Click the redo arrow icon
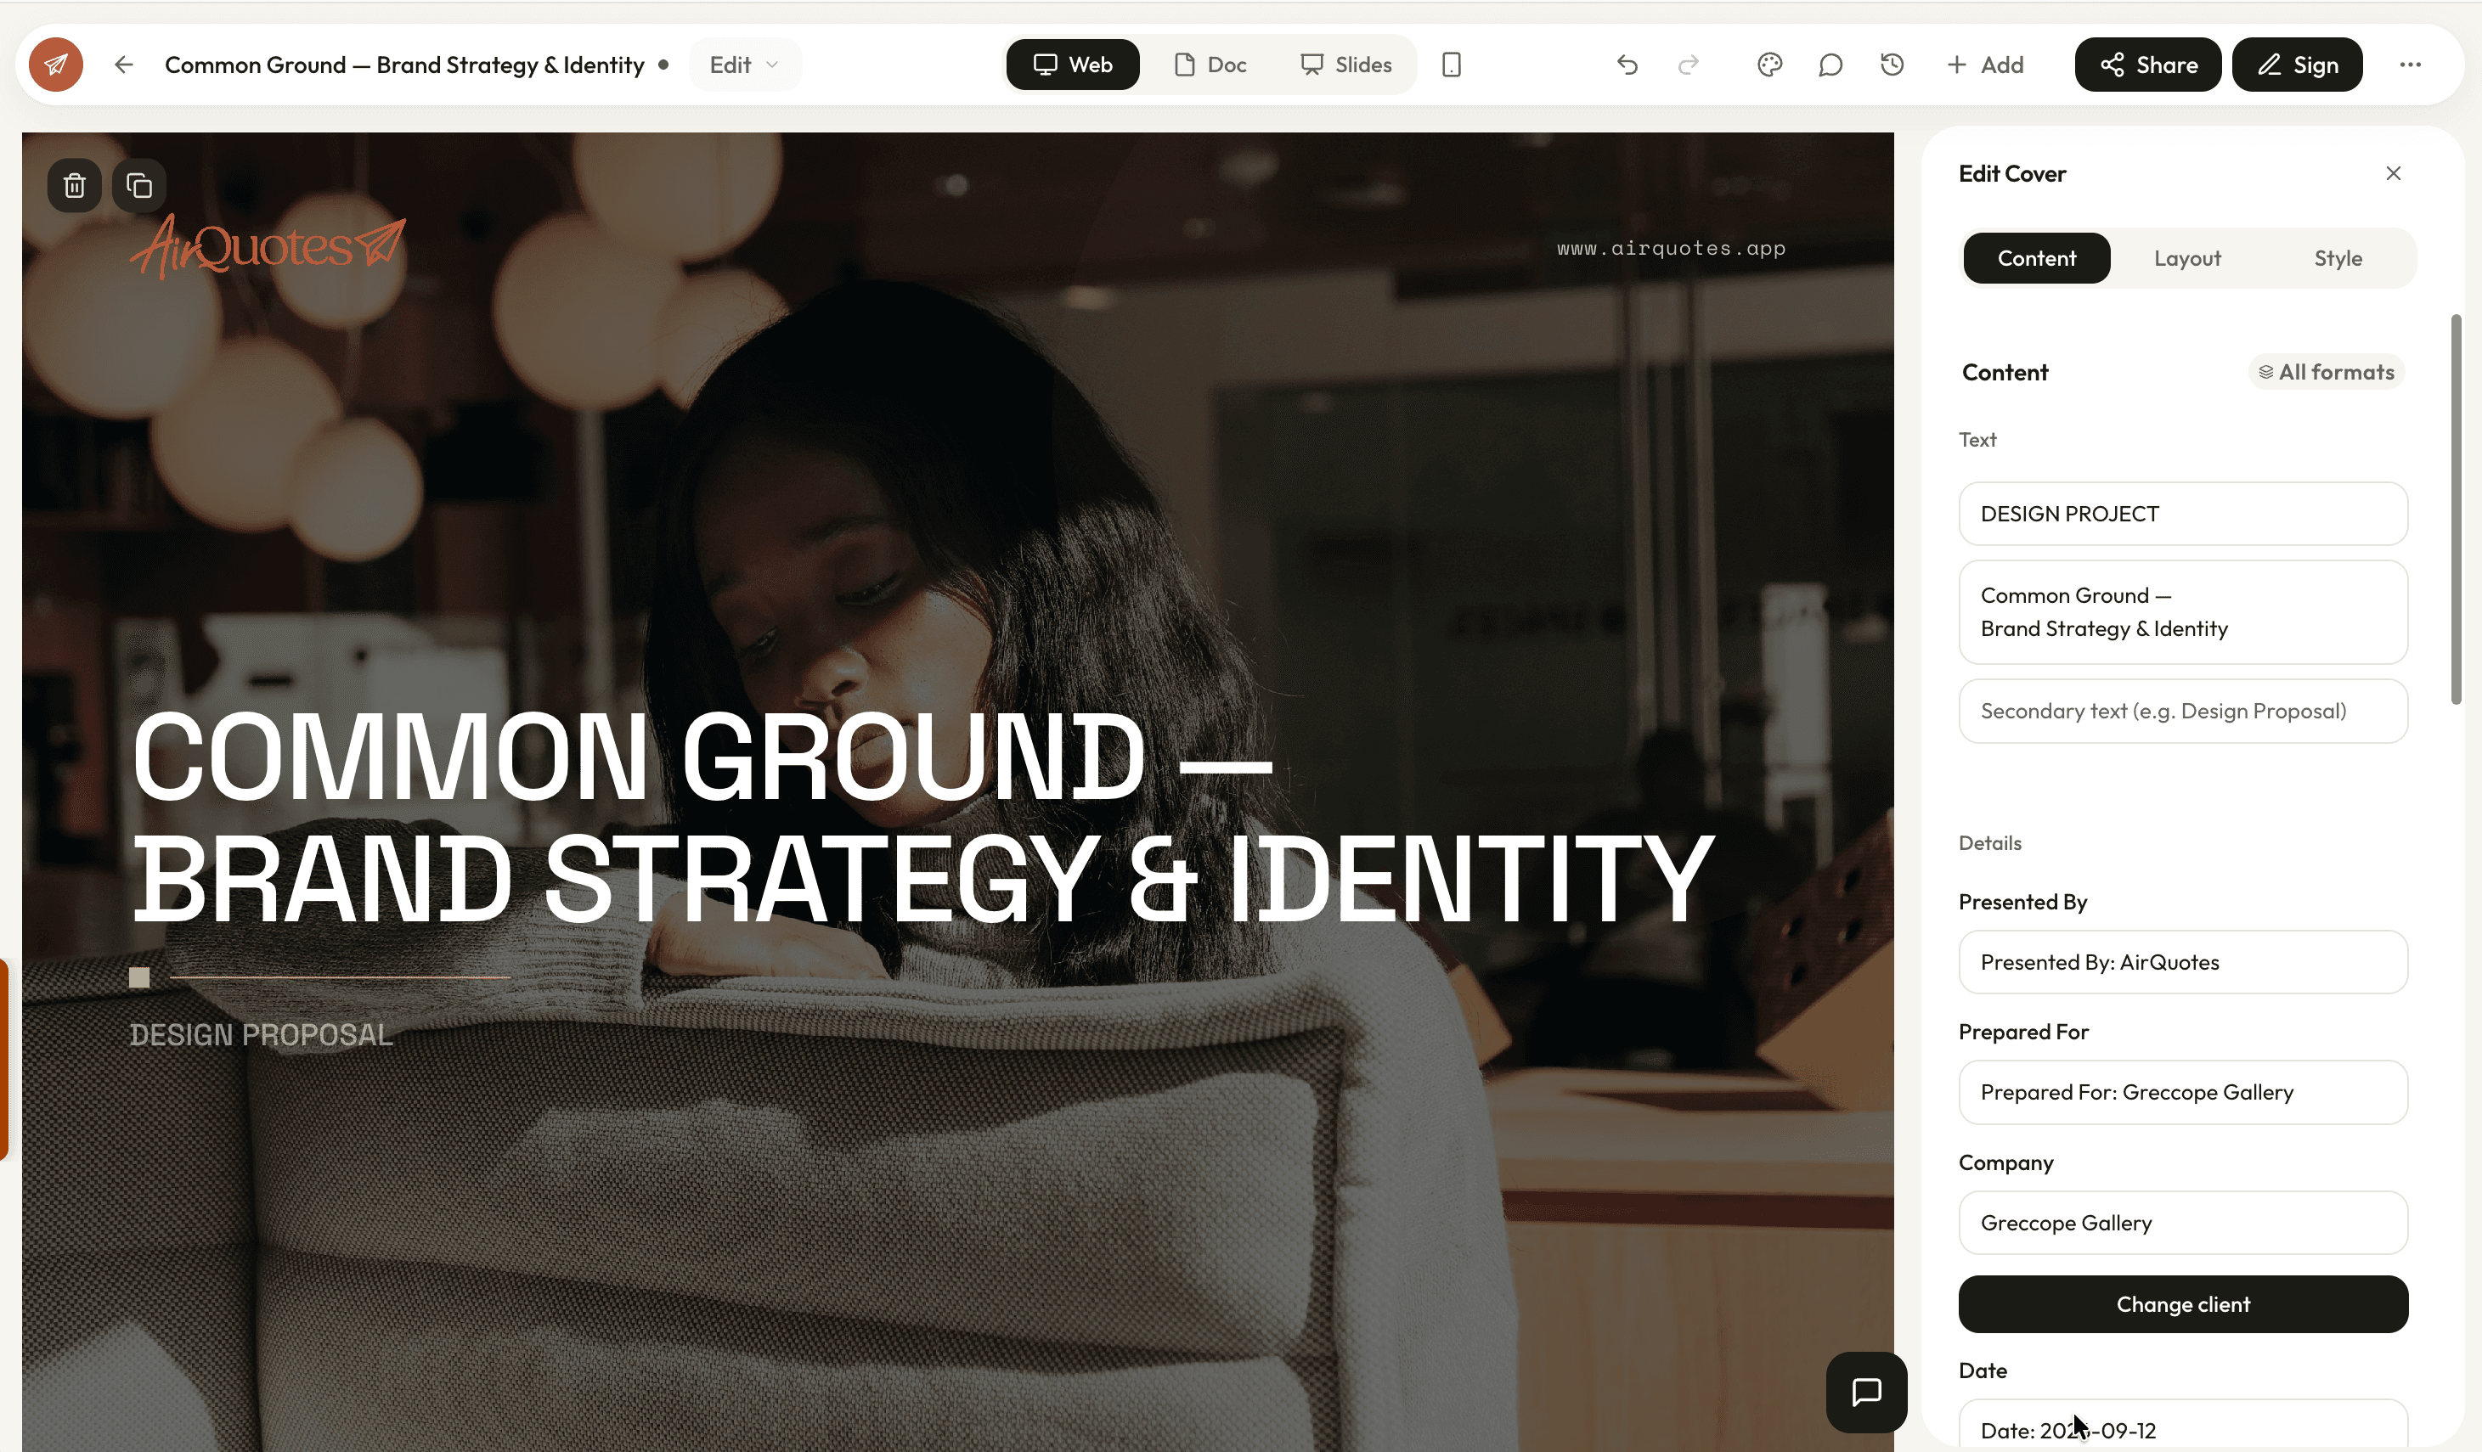Screen dimensions: 2482x1452 point(1688,65)
